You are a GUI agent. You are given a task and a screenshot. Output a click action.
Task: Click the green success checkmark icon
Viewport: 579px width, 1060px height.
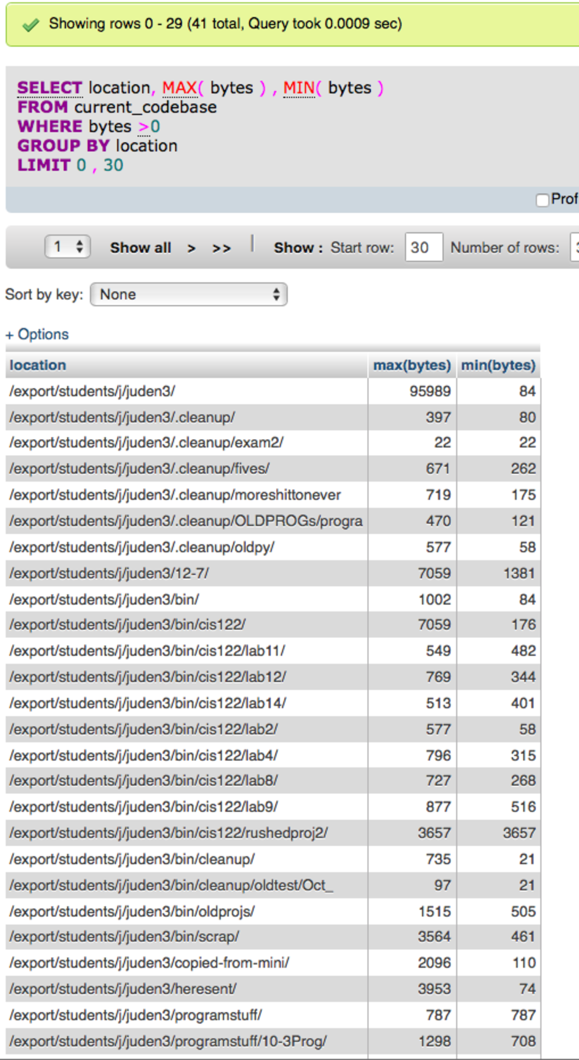point(31,25)
